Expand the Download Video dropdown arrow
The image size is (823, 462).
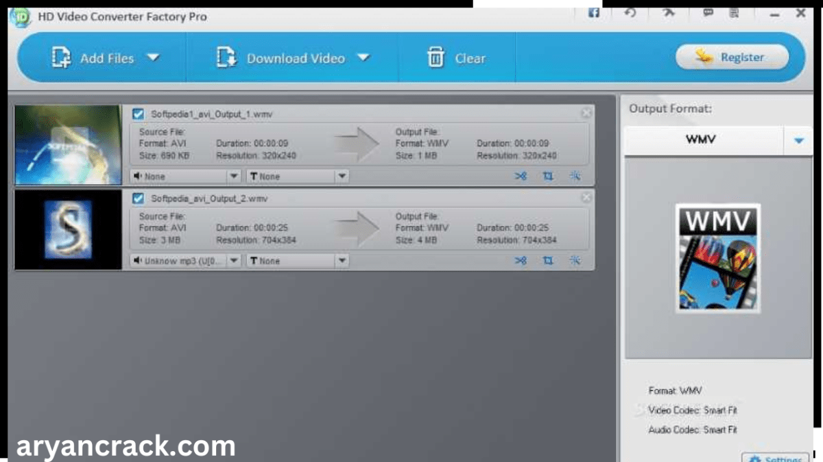coord(363,57)
